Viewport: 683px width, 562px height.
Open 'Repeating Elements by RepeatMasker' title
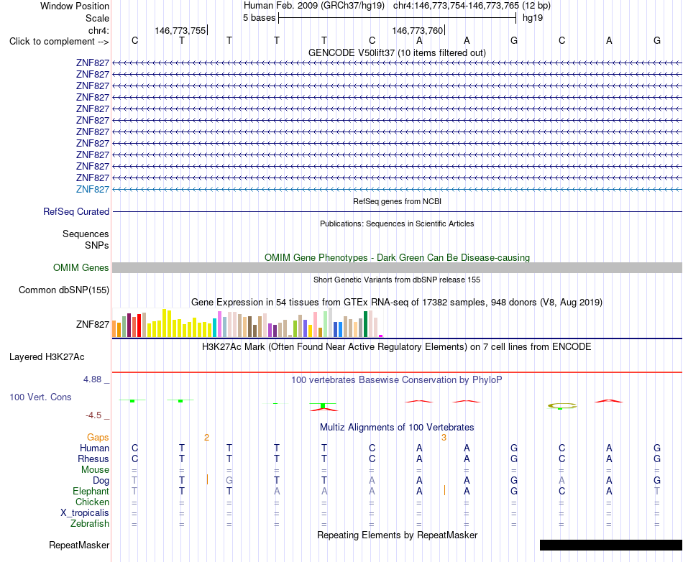click(397, 535)
